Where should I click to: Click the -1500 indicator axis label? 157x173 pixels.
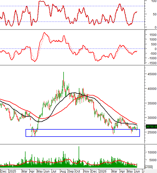click(152, 63)
